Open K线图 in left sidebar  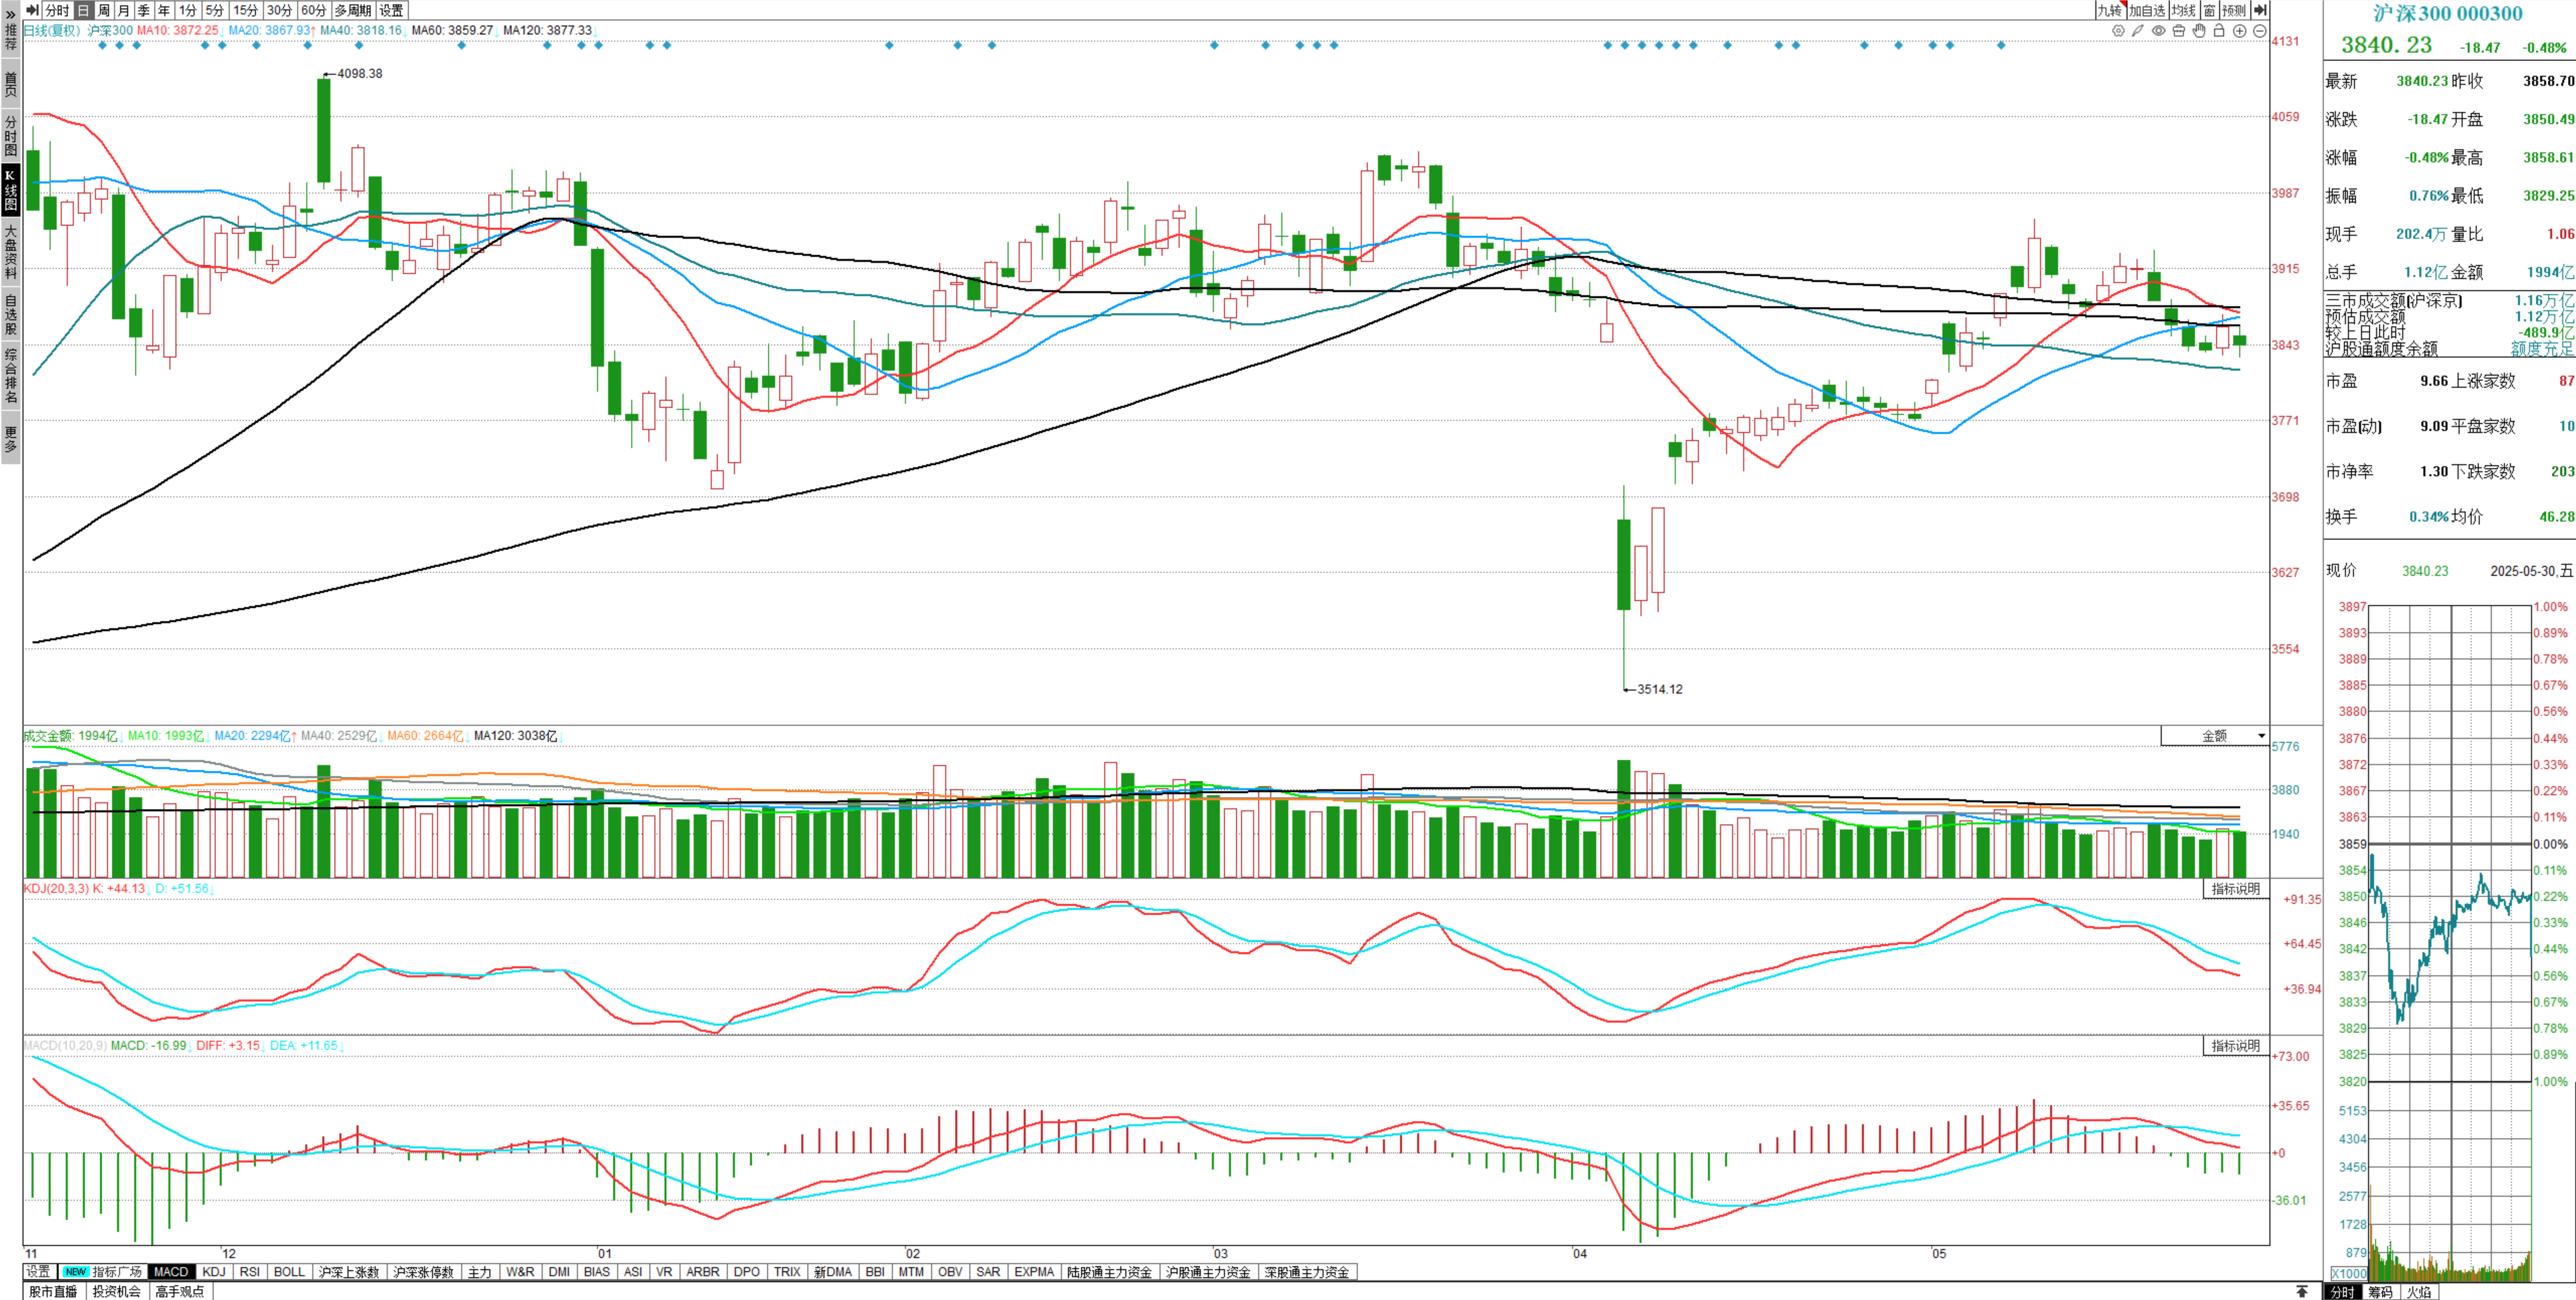[x=11, y=190]
